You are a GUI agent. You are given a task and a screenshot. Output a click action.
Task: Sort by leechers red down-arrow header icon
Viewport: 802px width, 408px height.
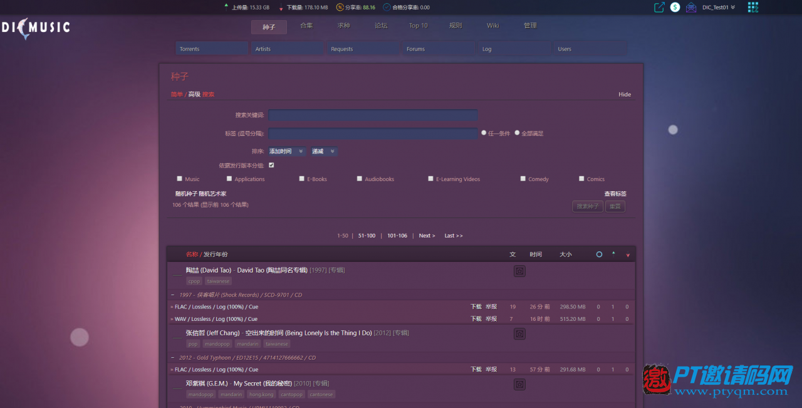click(628, 255)
